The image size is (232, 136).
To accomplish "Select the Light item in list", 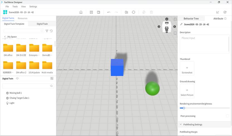I will 12,103.
